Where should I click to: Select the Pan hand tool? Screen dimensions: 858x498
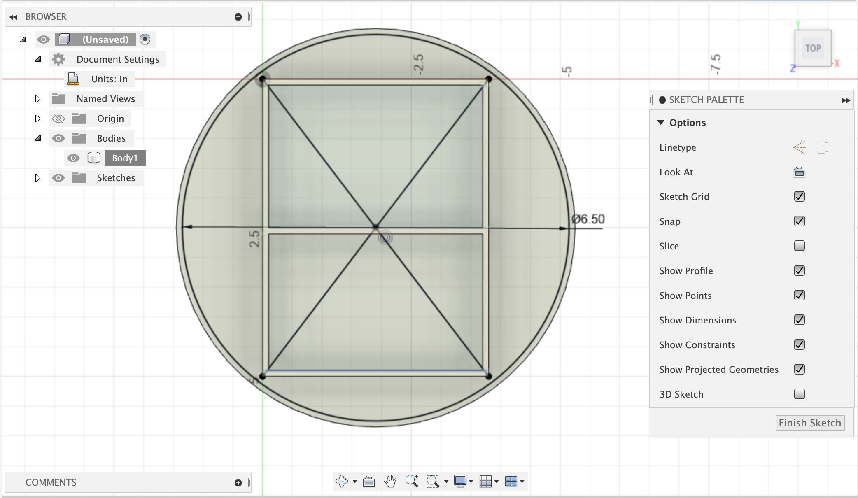tap(390, 481)
